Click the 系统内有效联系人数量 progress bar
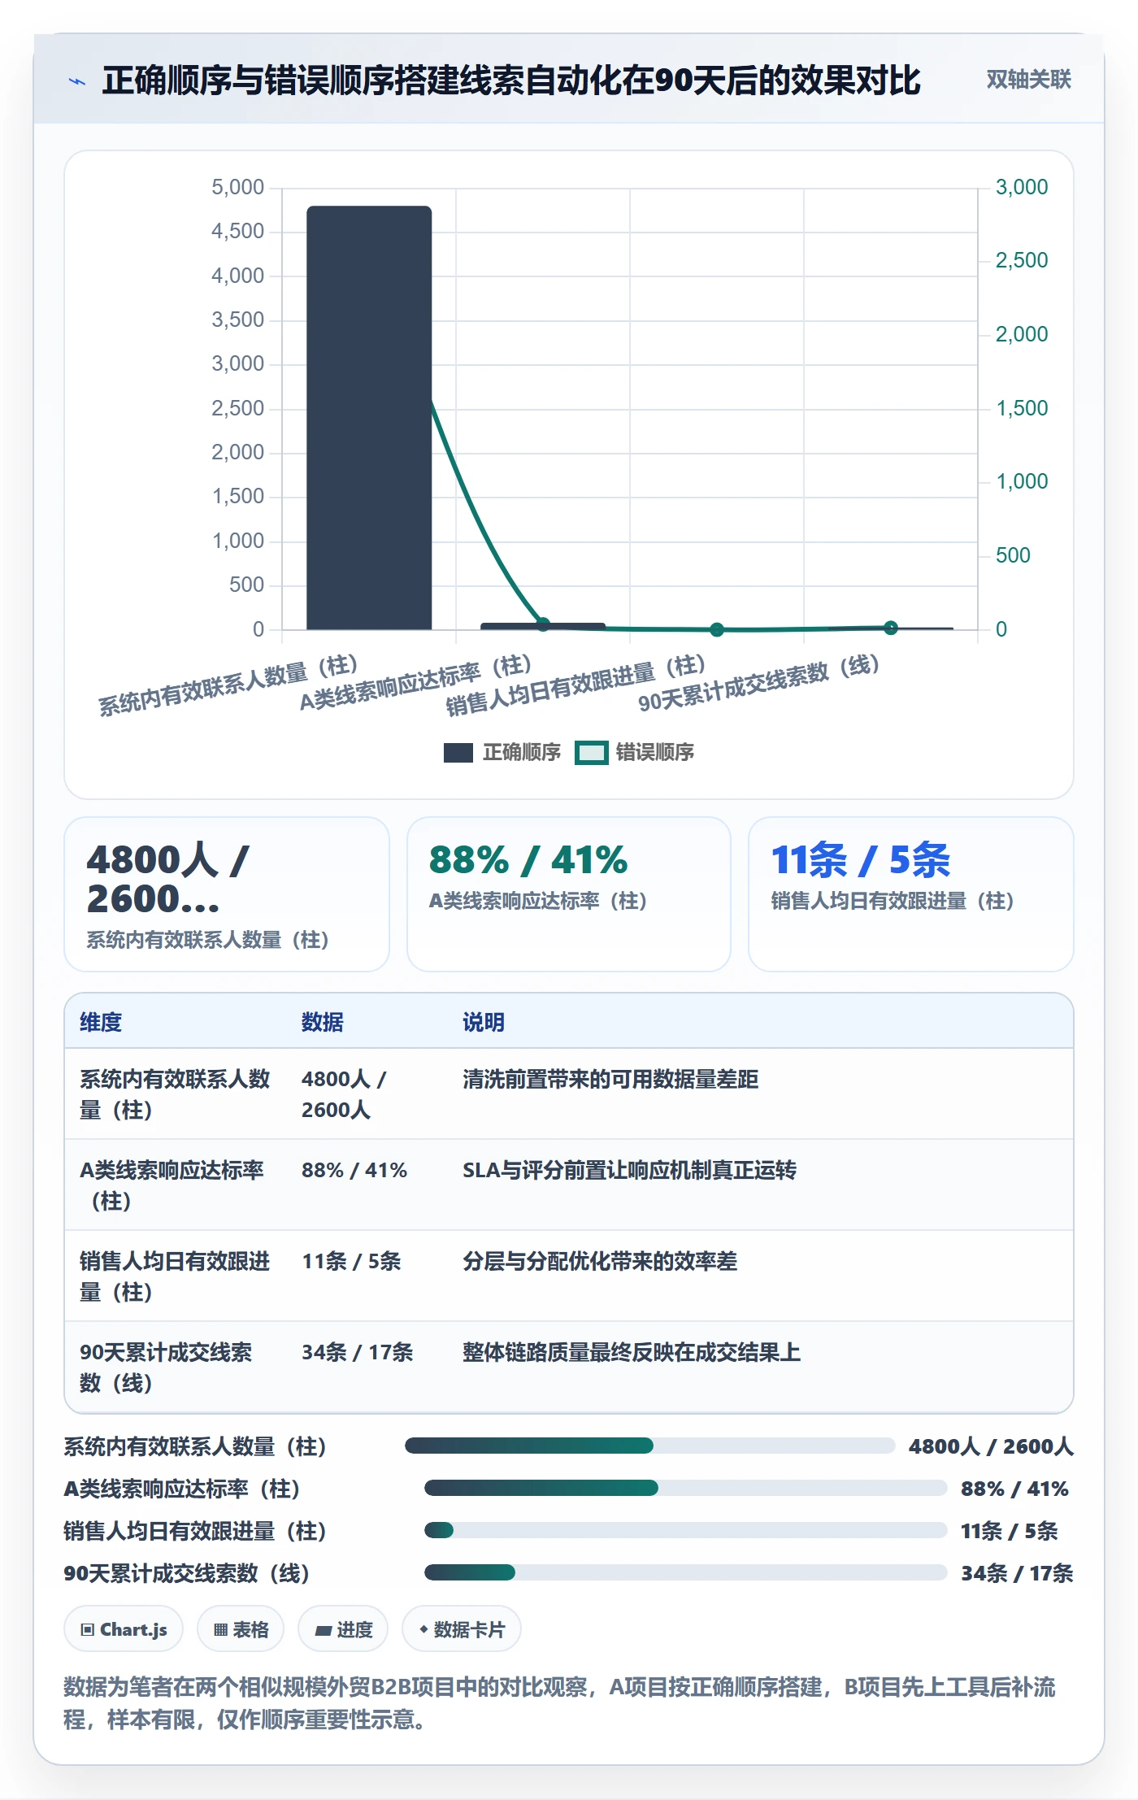1138x1800 pixels. tap(650, 1446)
